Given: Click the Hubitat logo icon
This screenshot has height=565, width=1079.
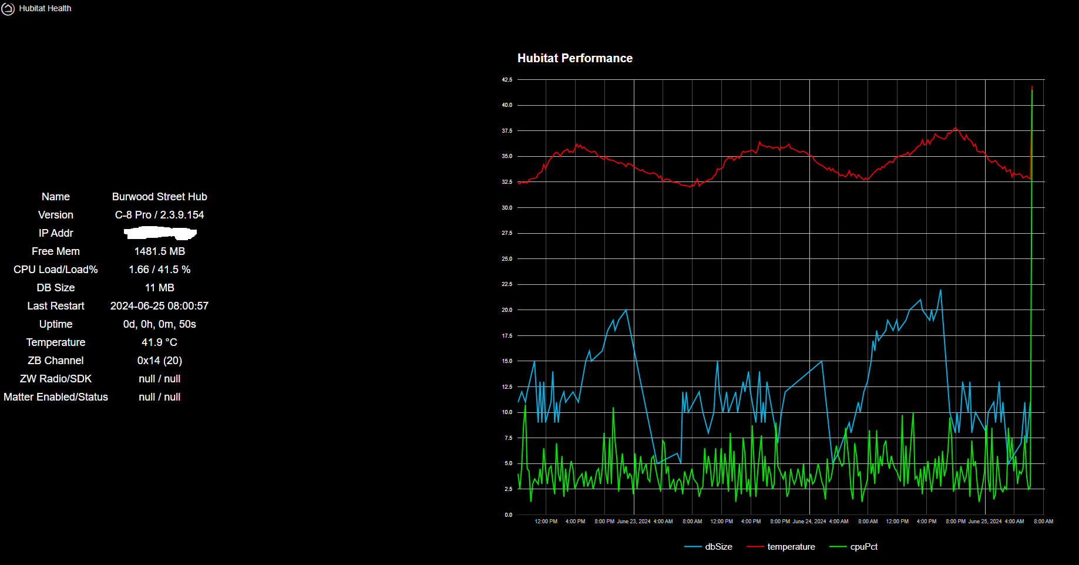Looking at the screenshot, I should point(8,8).
